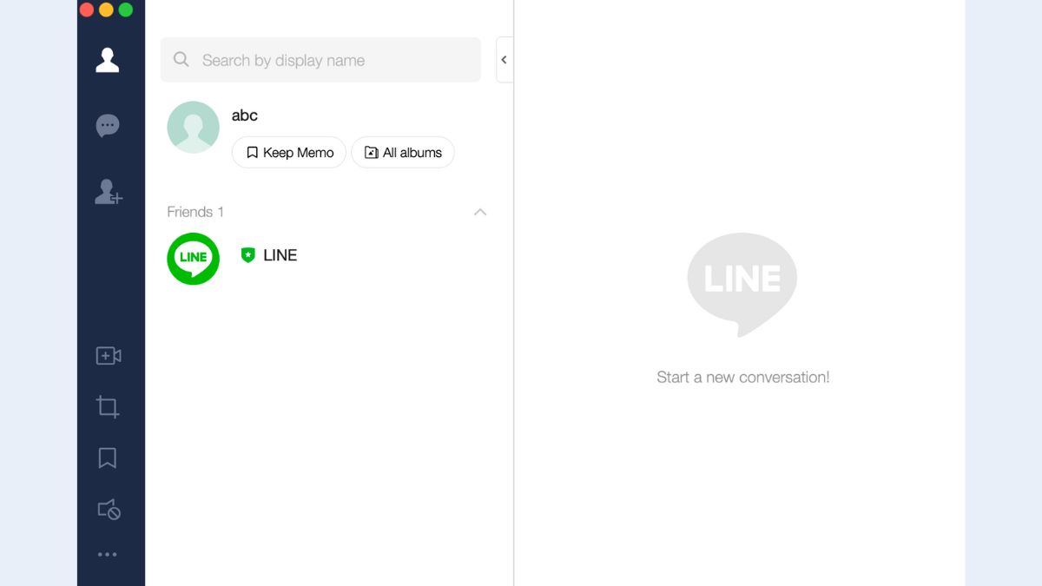
Task: Click the search by display name field
Action: pyautogui.click(x=330, y=60)
